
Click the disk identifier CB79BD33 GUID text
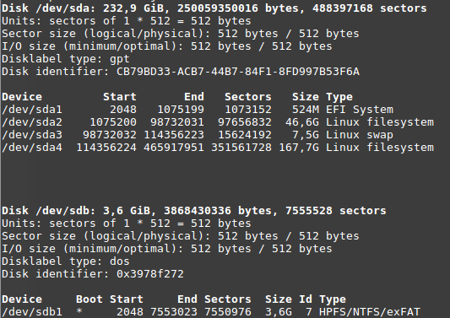238,72
